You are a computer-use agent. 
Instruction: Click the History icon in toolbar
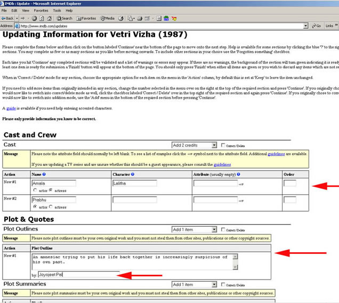coord(121,18)
